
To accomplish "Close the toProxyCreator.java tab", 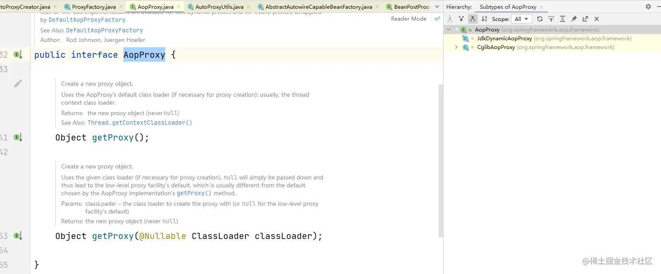I will pos(55,7).
